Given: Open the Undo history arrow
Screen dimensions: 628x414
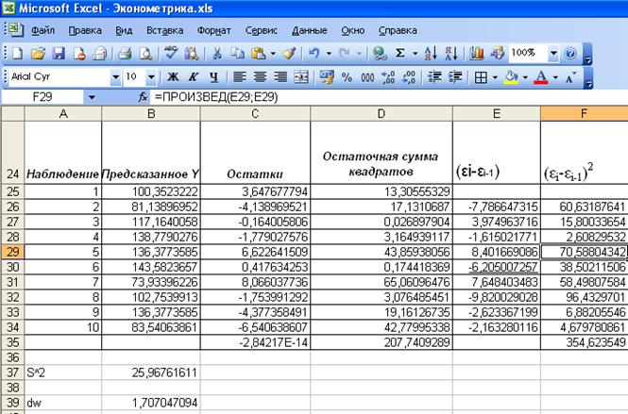Looking at the screenshot, I should point(329,54).
